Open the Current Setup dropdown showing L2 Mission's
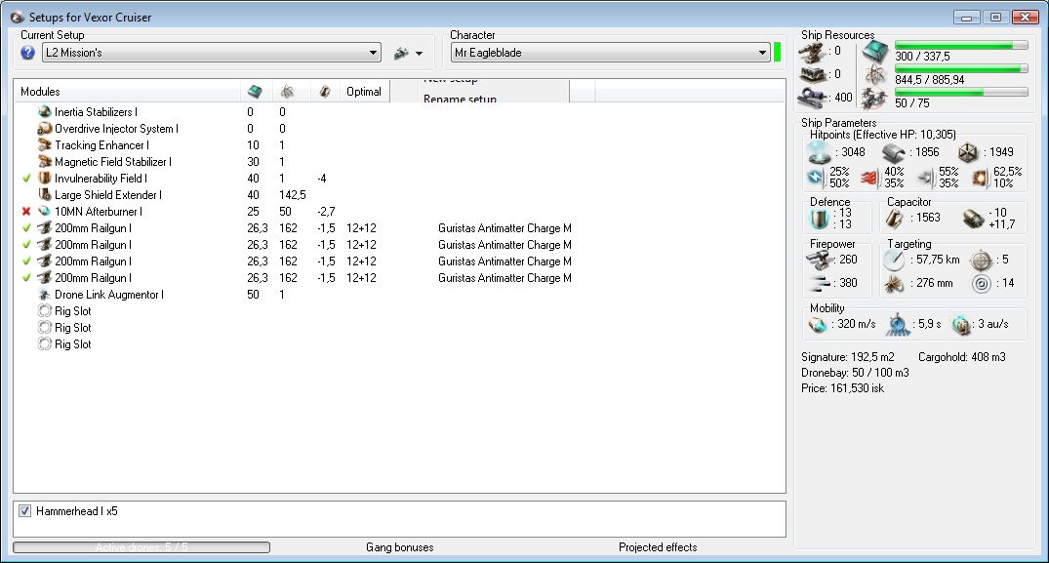The height and width of the screenshot is (563, 1049). [212, 53]
